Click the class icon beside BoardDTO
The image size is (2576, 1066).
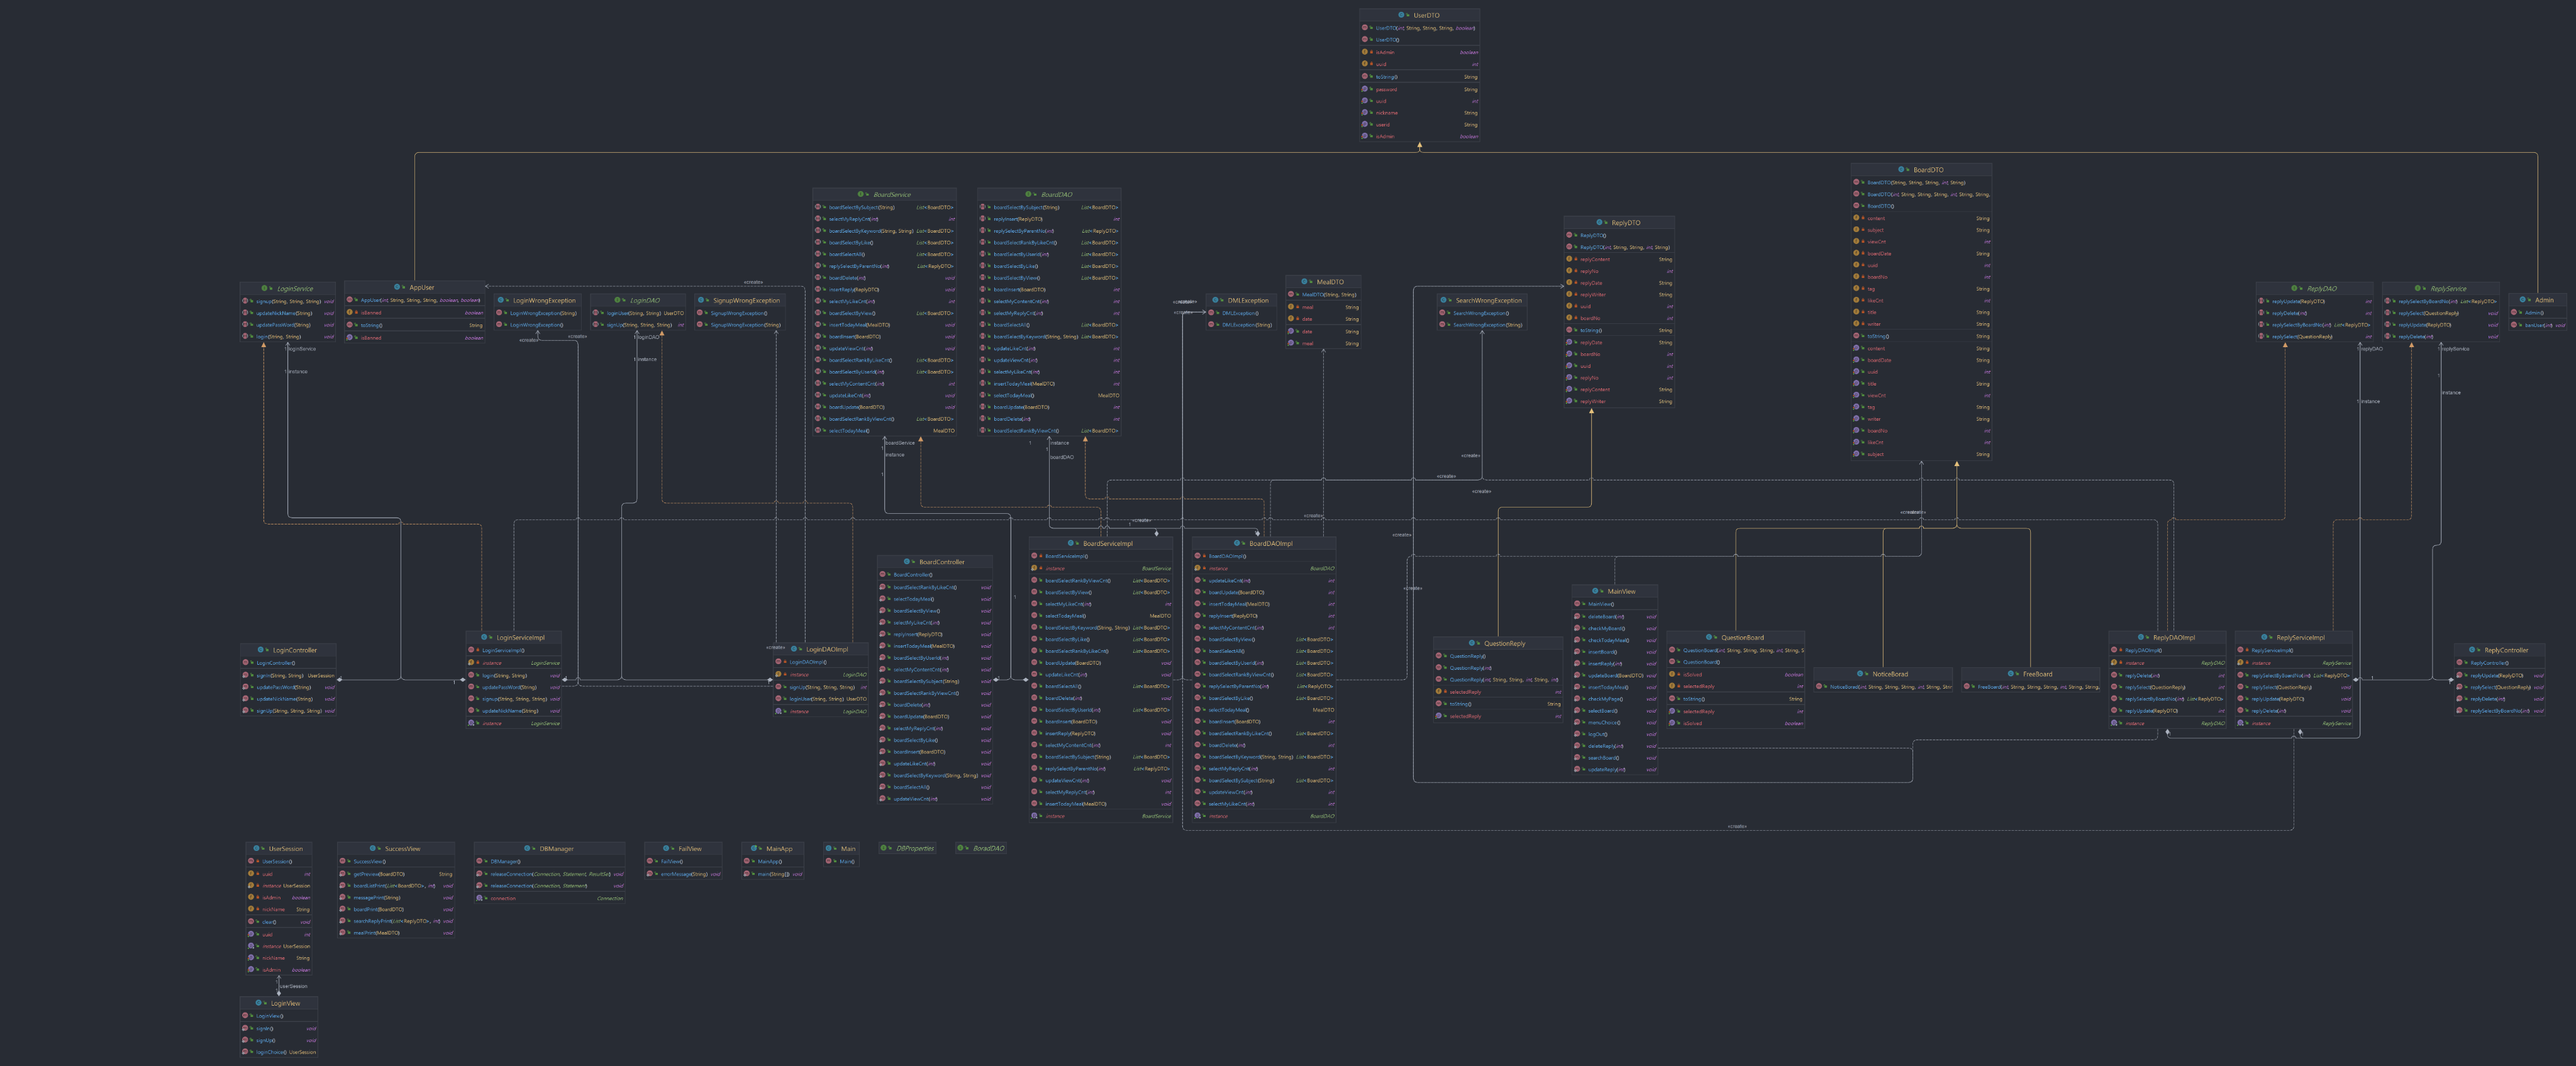pyautogui.click(x=1901, y=169)
